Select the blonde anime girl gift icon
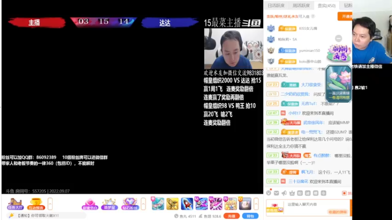392x220 pixels. click(x=230, y=203)
